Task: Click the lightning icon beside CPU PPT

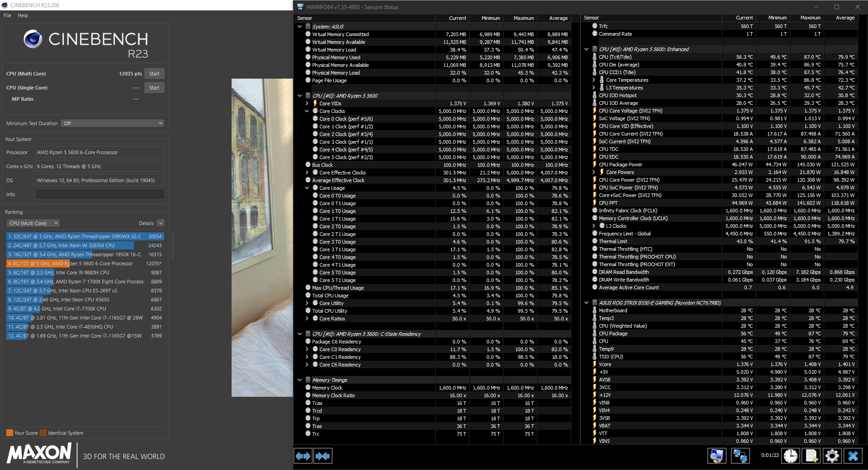Action: [x=594, y=203]
